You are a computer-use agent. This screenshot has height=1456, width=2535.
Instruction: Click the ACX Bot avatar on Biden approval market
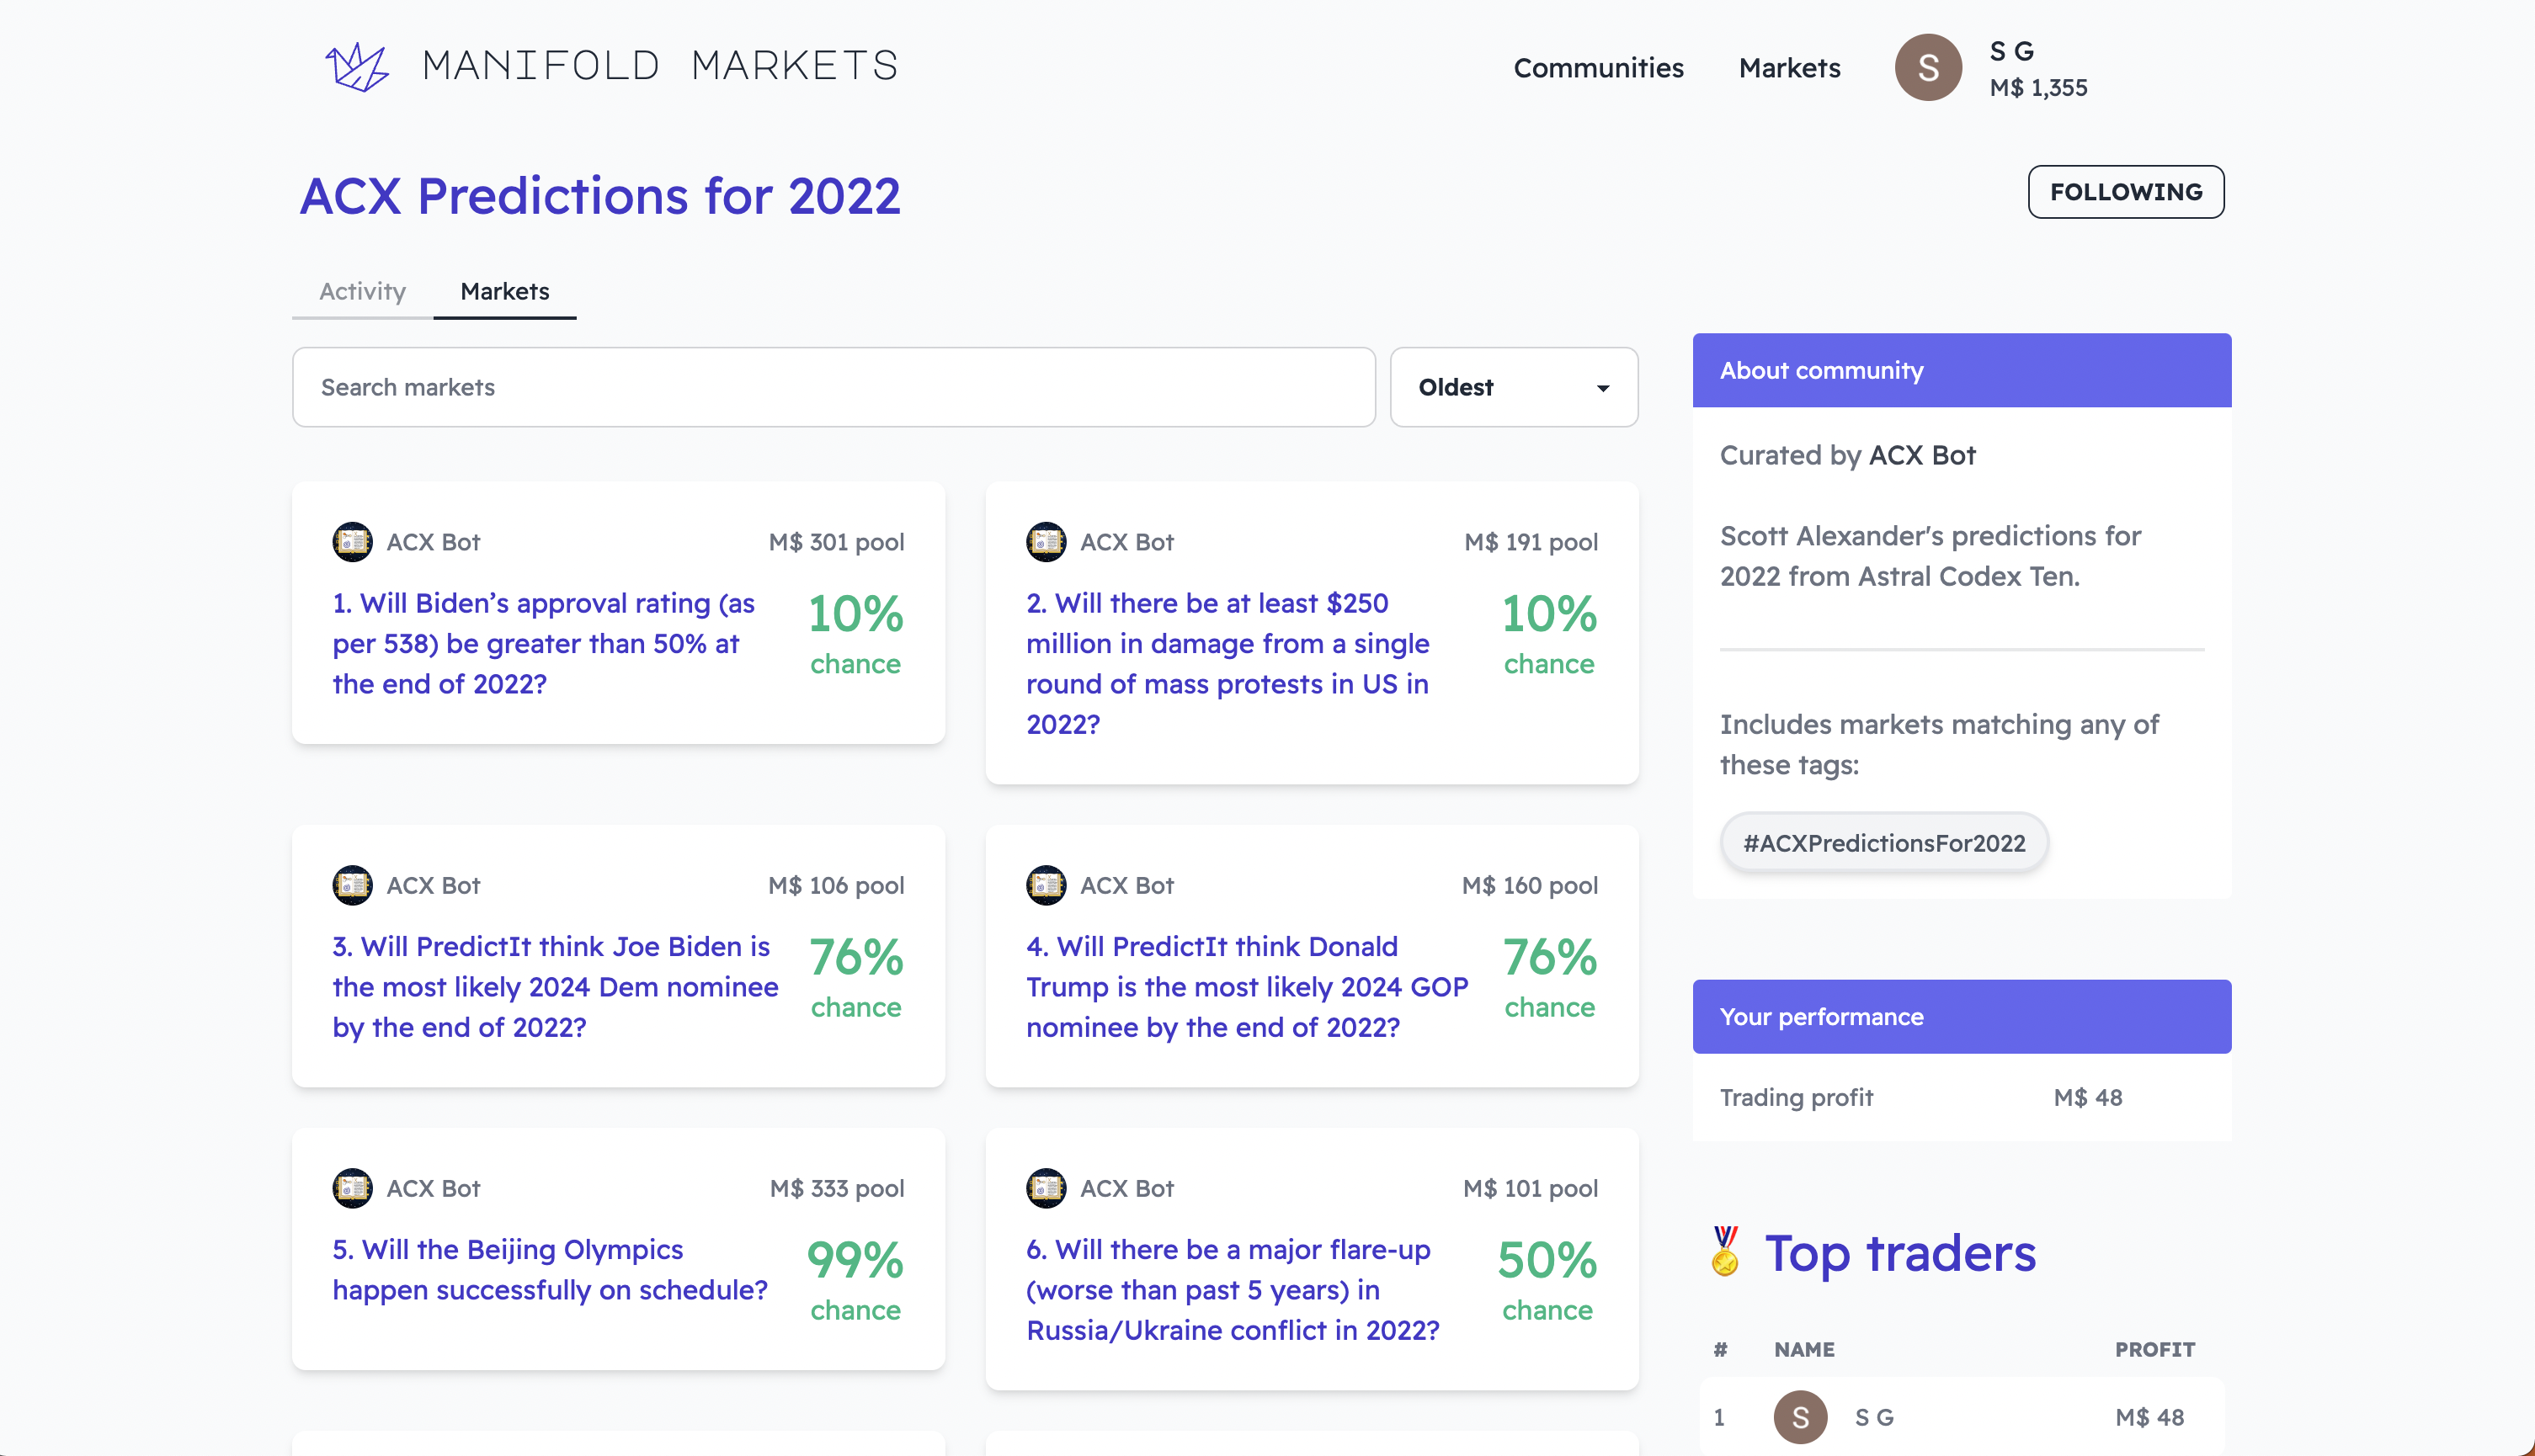click(352, 541)
